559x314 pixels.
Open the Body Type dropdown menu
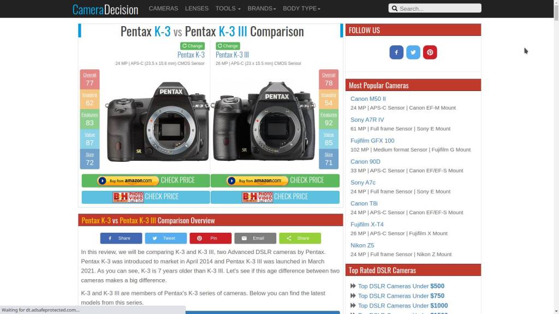301,9
